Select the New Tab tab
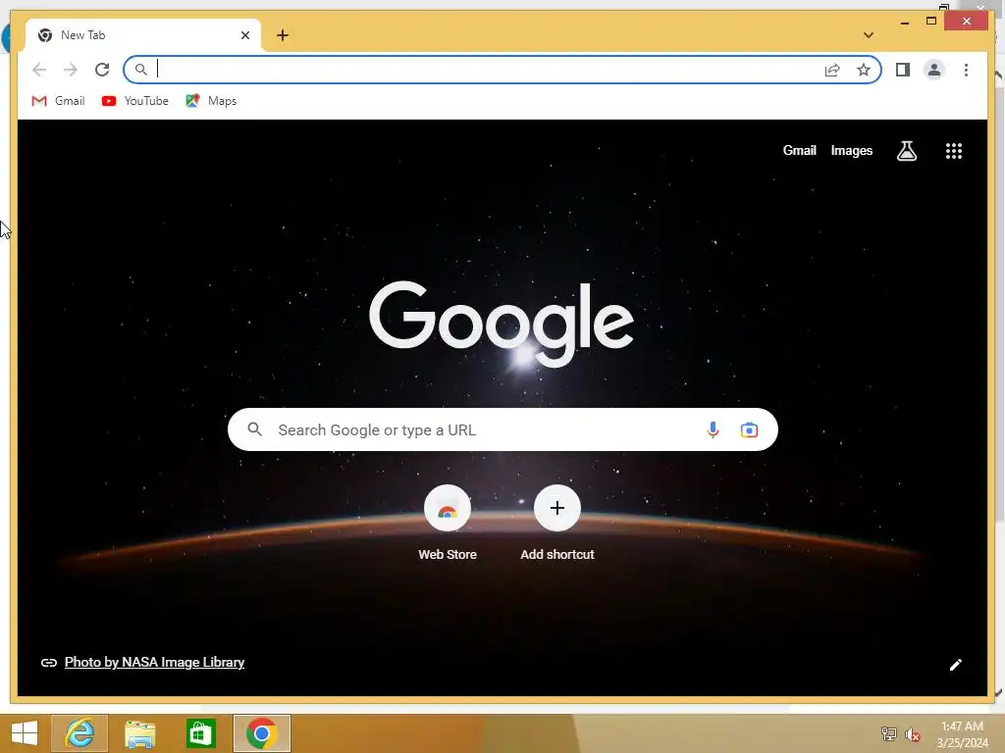This screenshot has height=753, width=1005. click(142, 35)
